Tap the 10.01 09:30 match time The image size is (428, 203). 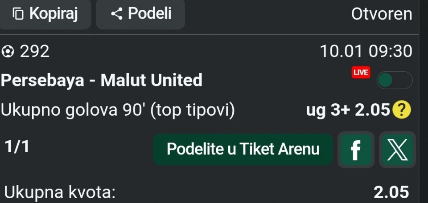pyautogui.click(x=366, y=52)
